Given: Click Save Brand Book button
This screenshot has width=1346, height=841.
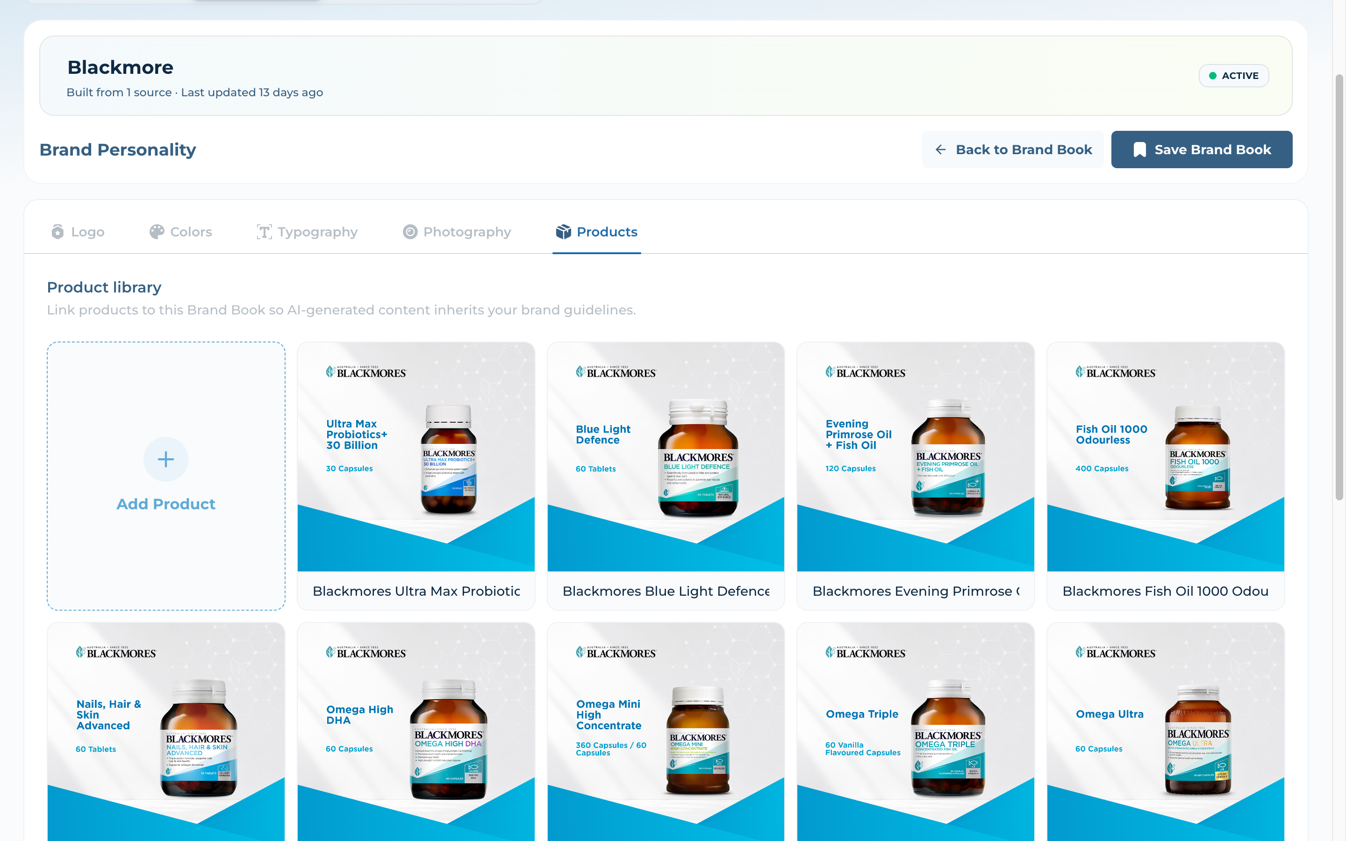Looking at the screenshot, I should click(x=1202, y=150).
